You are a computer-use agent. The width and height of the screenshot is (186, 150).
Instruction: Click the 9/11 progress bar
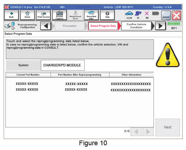coord(174,24)
